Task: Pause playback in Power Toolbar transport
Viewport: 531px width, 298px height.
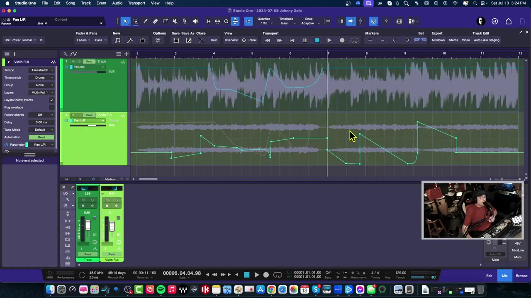Action: tap(304, 40)
